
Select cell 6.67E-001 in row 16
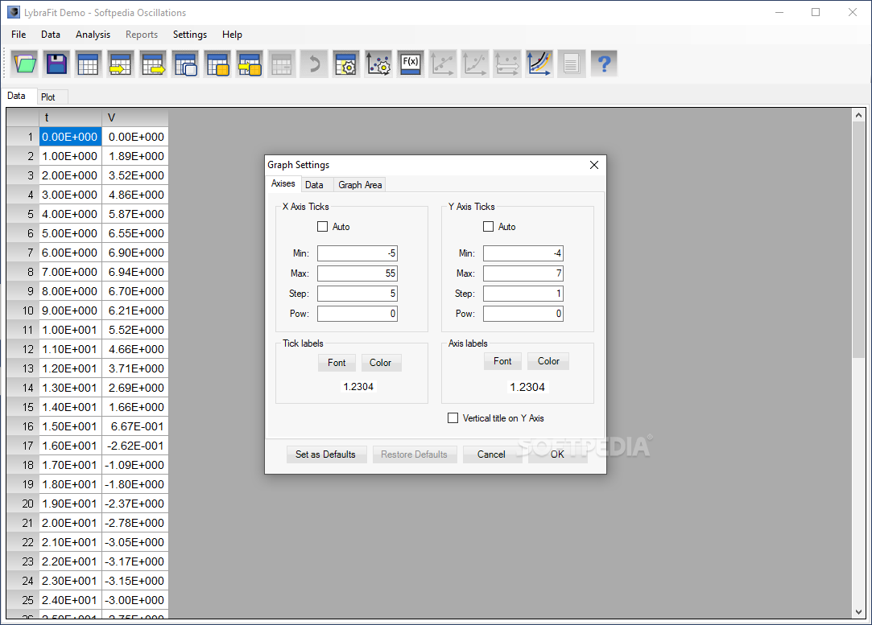[135, 426]
